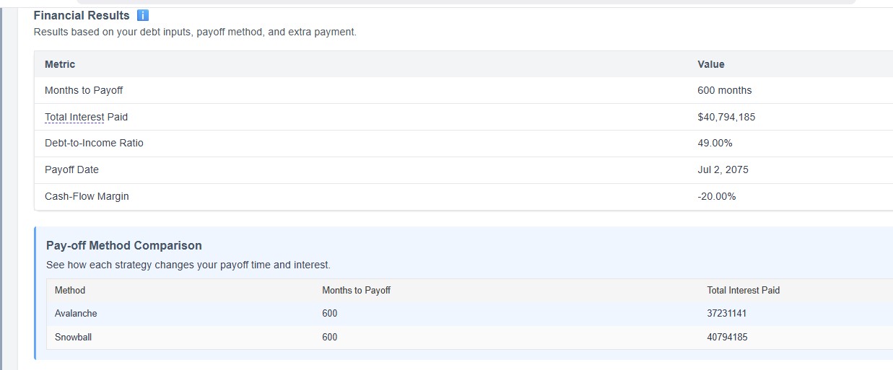Select the Avalanche method row

[76, 314]
